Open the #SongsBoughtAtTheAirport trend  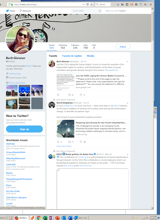pos(19,179)
